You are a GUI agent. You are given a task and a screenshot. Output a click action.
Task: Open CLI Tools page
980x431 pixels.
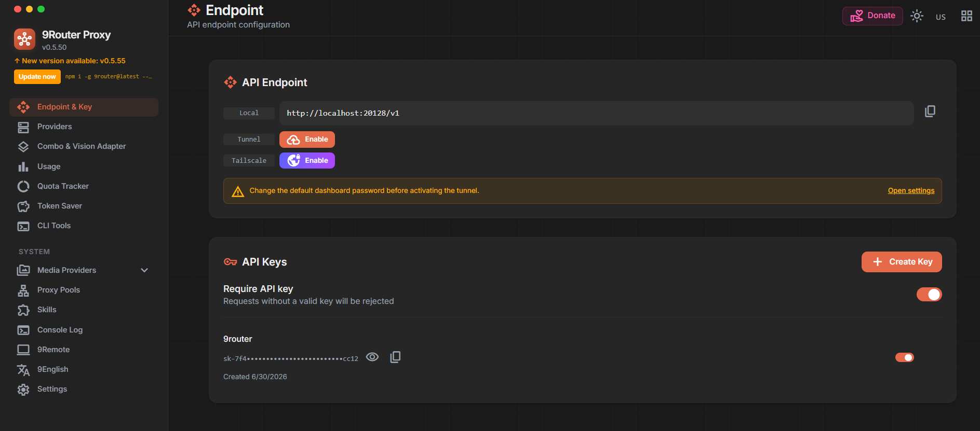[x=84, y=226]
